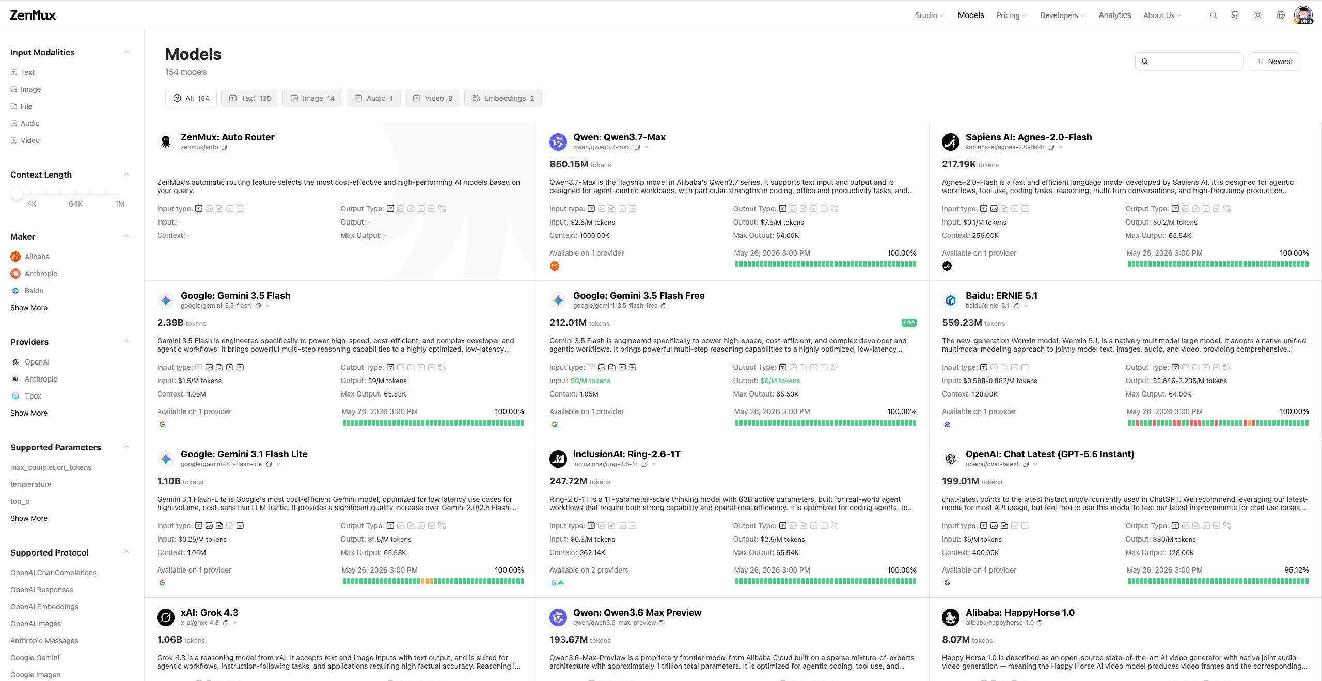Click the provider icon under Qwen3.7-Max availability

[x=555, y=266]
